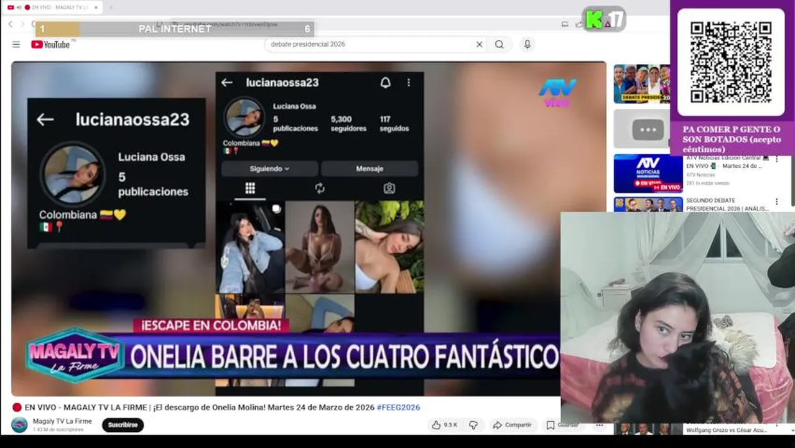Open options menu for SEGUNDO DEBATE video
This screenshot has width=795, height=448.
click(777, 202)
